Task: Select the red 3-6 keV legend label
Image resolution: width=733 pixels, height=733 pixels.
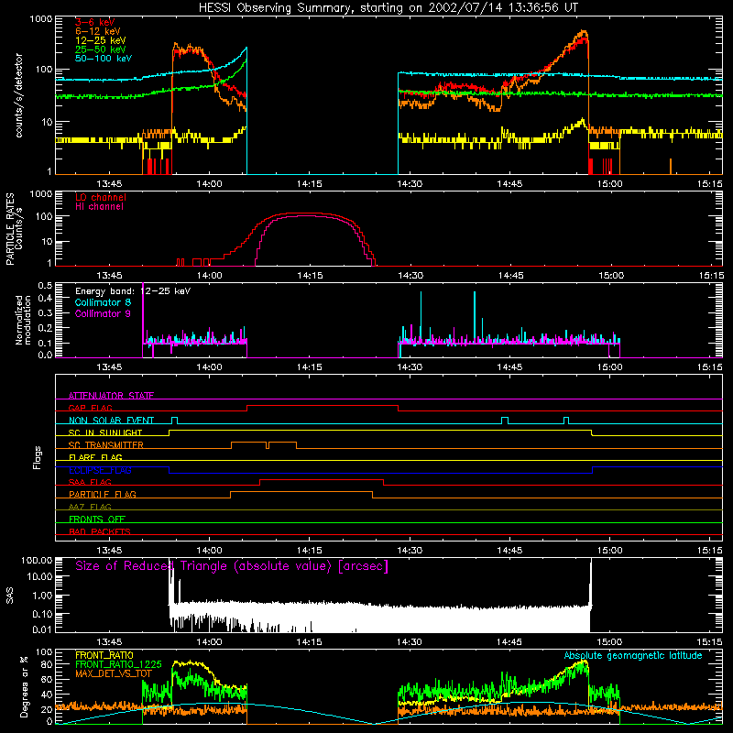Action: (95, 22)
